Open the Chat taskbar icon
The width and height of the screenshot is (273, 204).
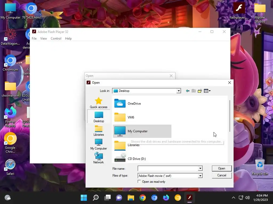coord(119,198)
